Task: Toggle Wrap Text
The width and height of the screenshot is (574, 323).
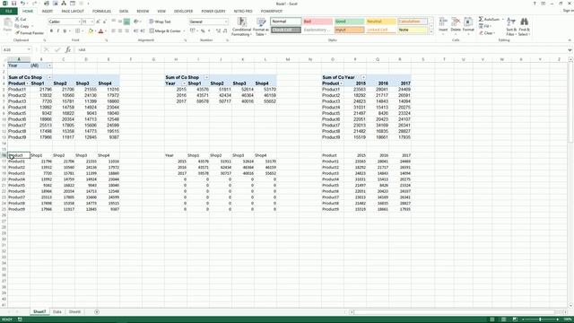Action: [x=160, y=22]
